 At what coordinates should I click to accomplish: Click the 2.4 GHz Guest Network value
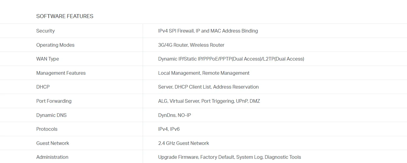click(x=183, y=143)
